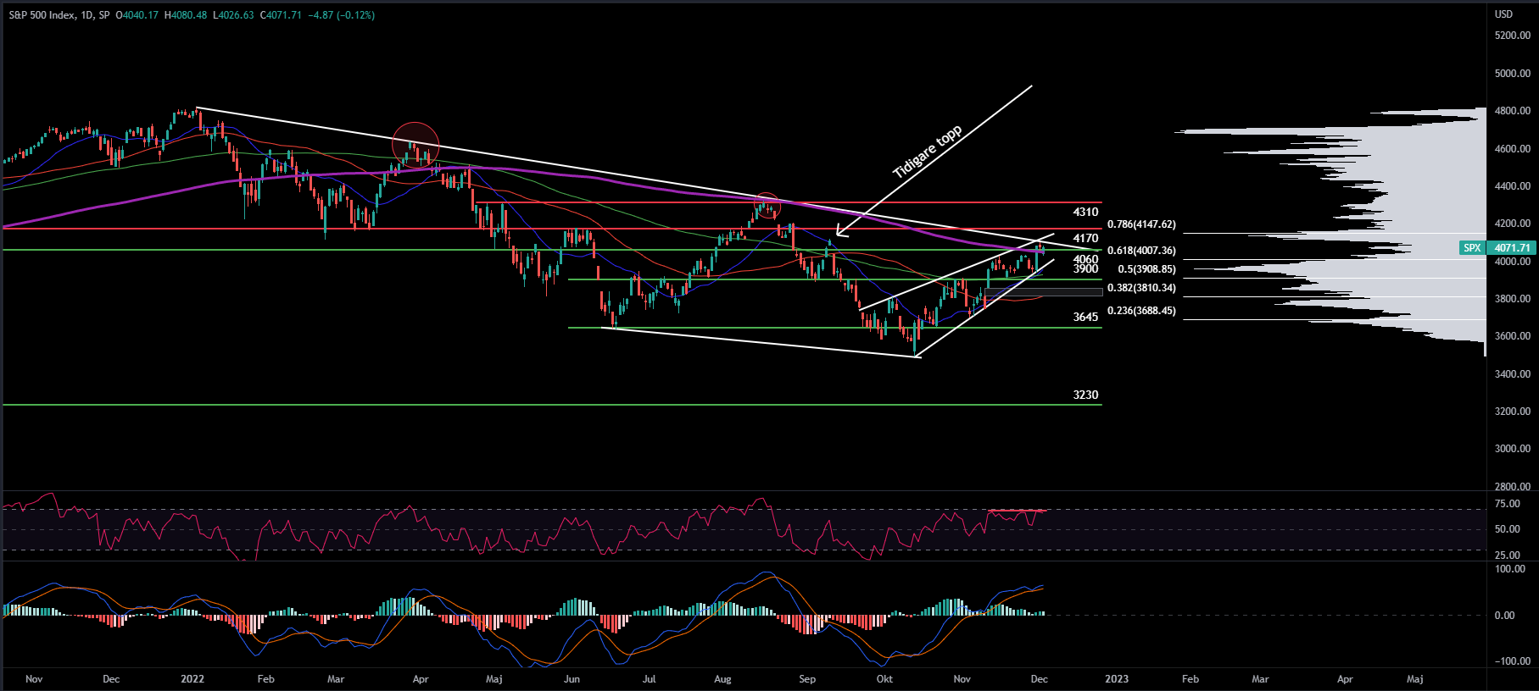Image resolution: width=1539 pixels, height=691 pixels.
Task: Click the white arrowhead pointing at September peak
Action: (x=839, y=232)
